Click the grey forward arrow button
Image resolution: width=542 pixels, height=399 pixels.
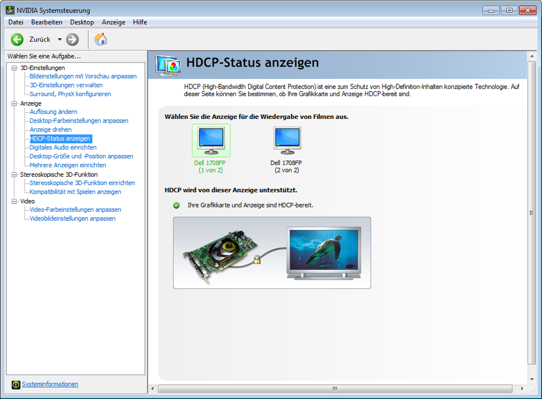coord(73,39)
